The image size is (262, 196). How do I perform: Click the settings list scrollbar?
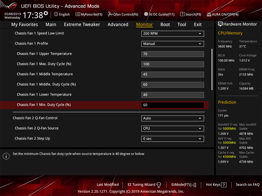tap(212, 69)
